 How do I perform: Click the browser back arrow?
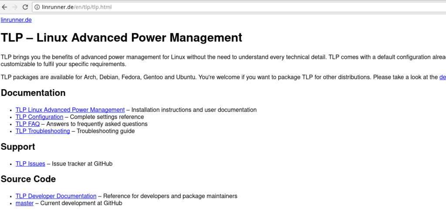pyautogui.click(x=4, y=7)
